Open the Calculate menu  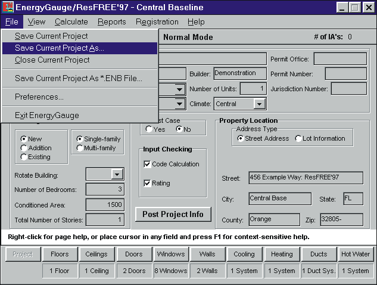[71, 22]
